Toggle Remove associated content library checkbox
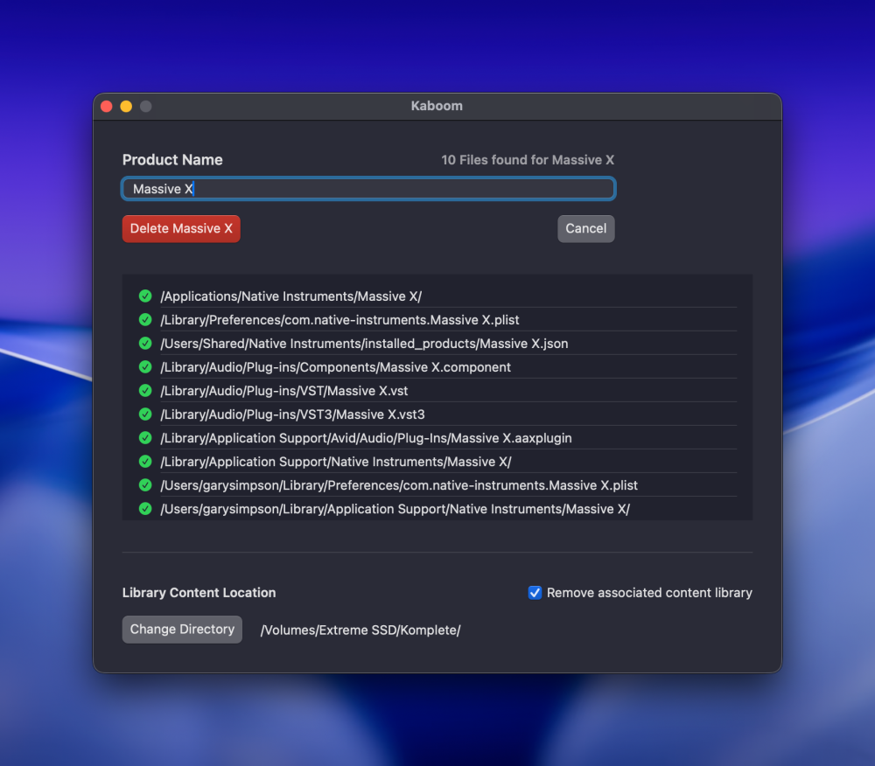875x766 pixels. (535, 593)
